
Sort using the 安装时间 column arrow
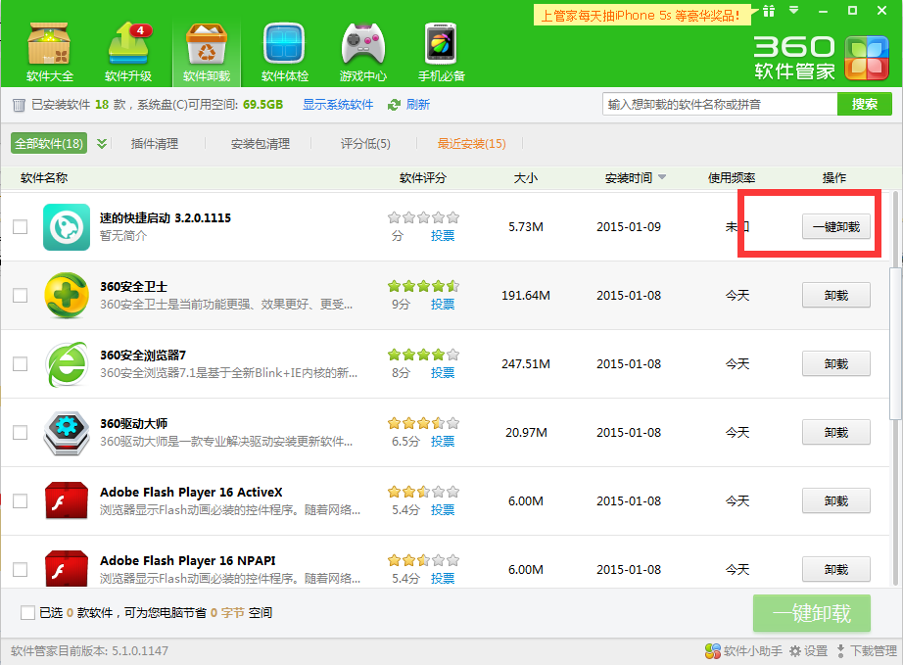(x=662, y=178)
